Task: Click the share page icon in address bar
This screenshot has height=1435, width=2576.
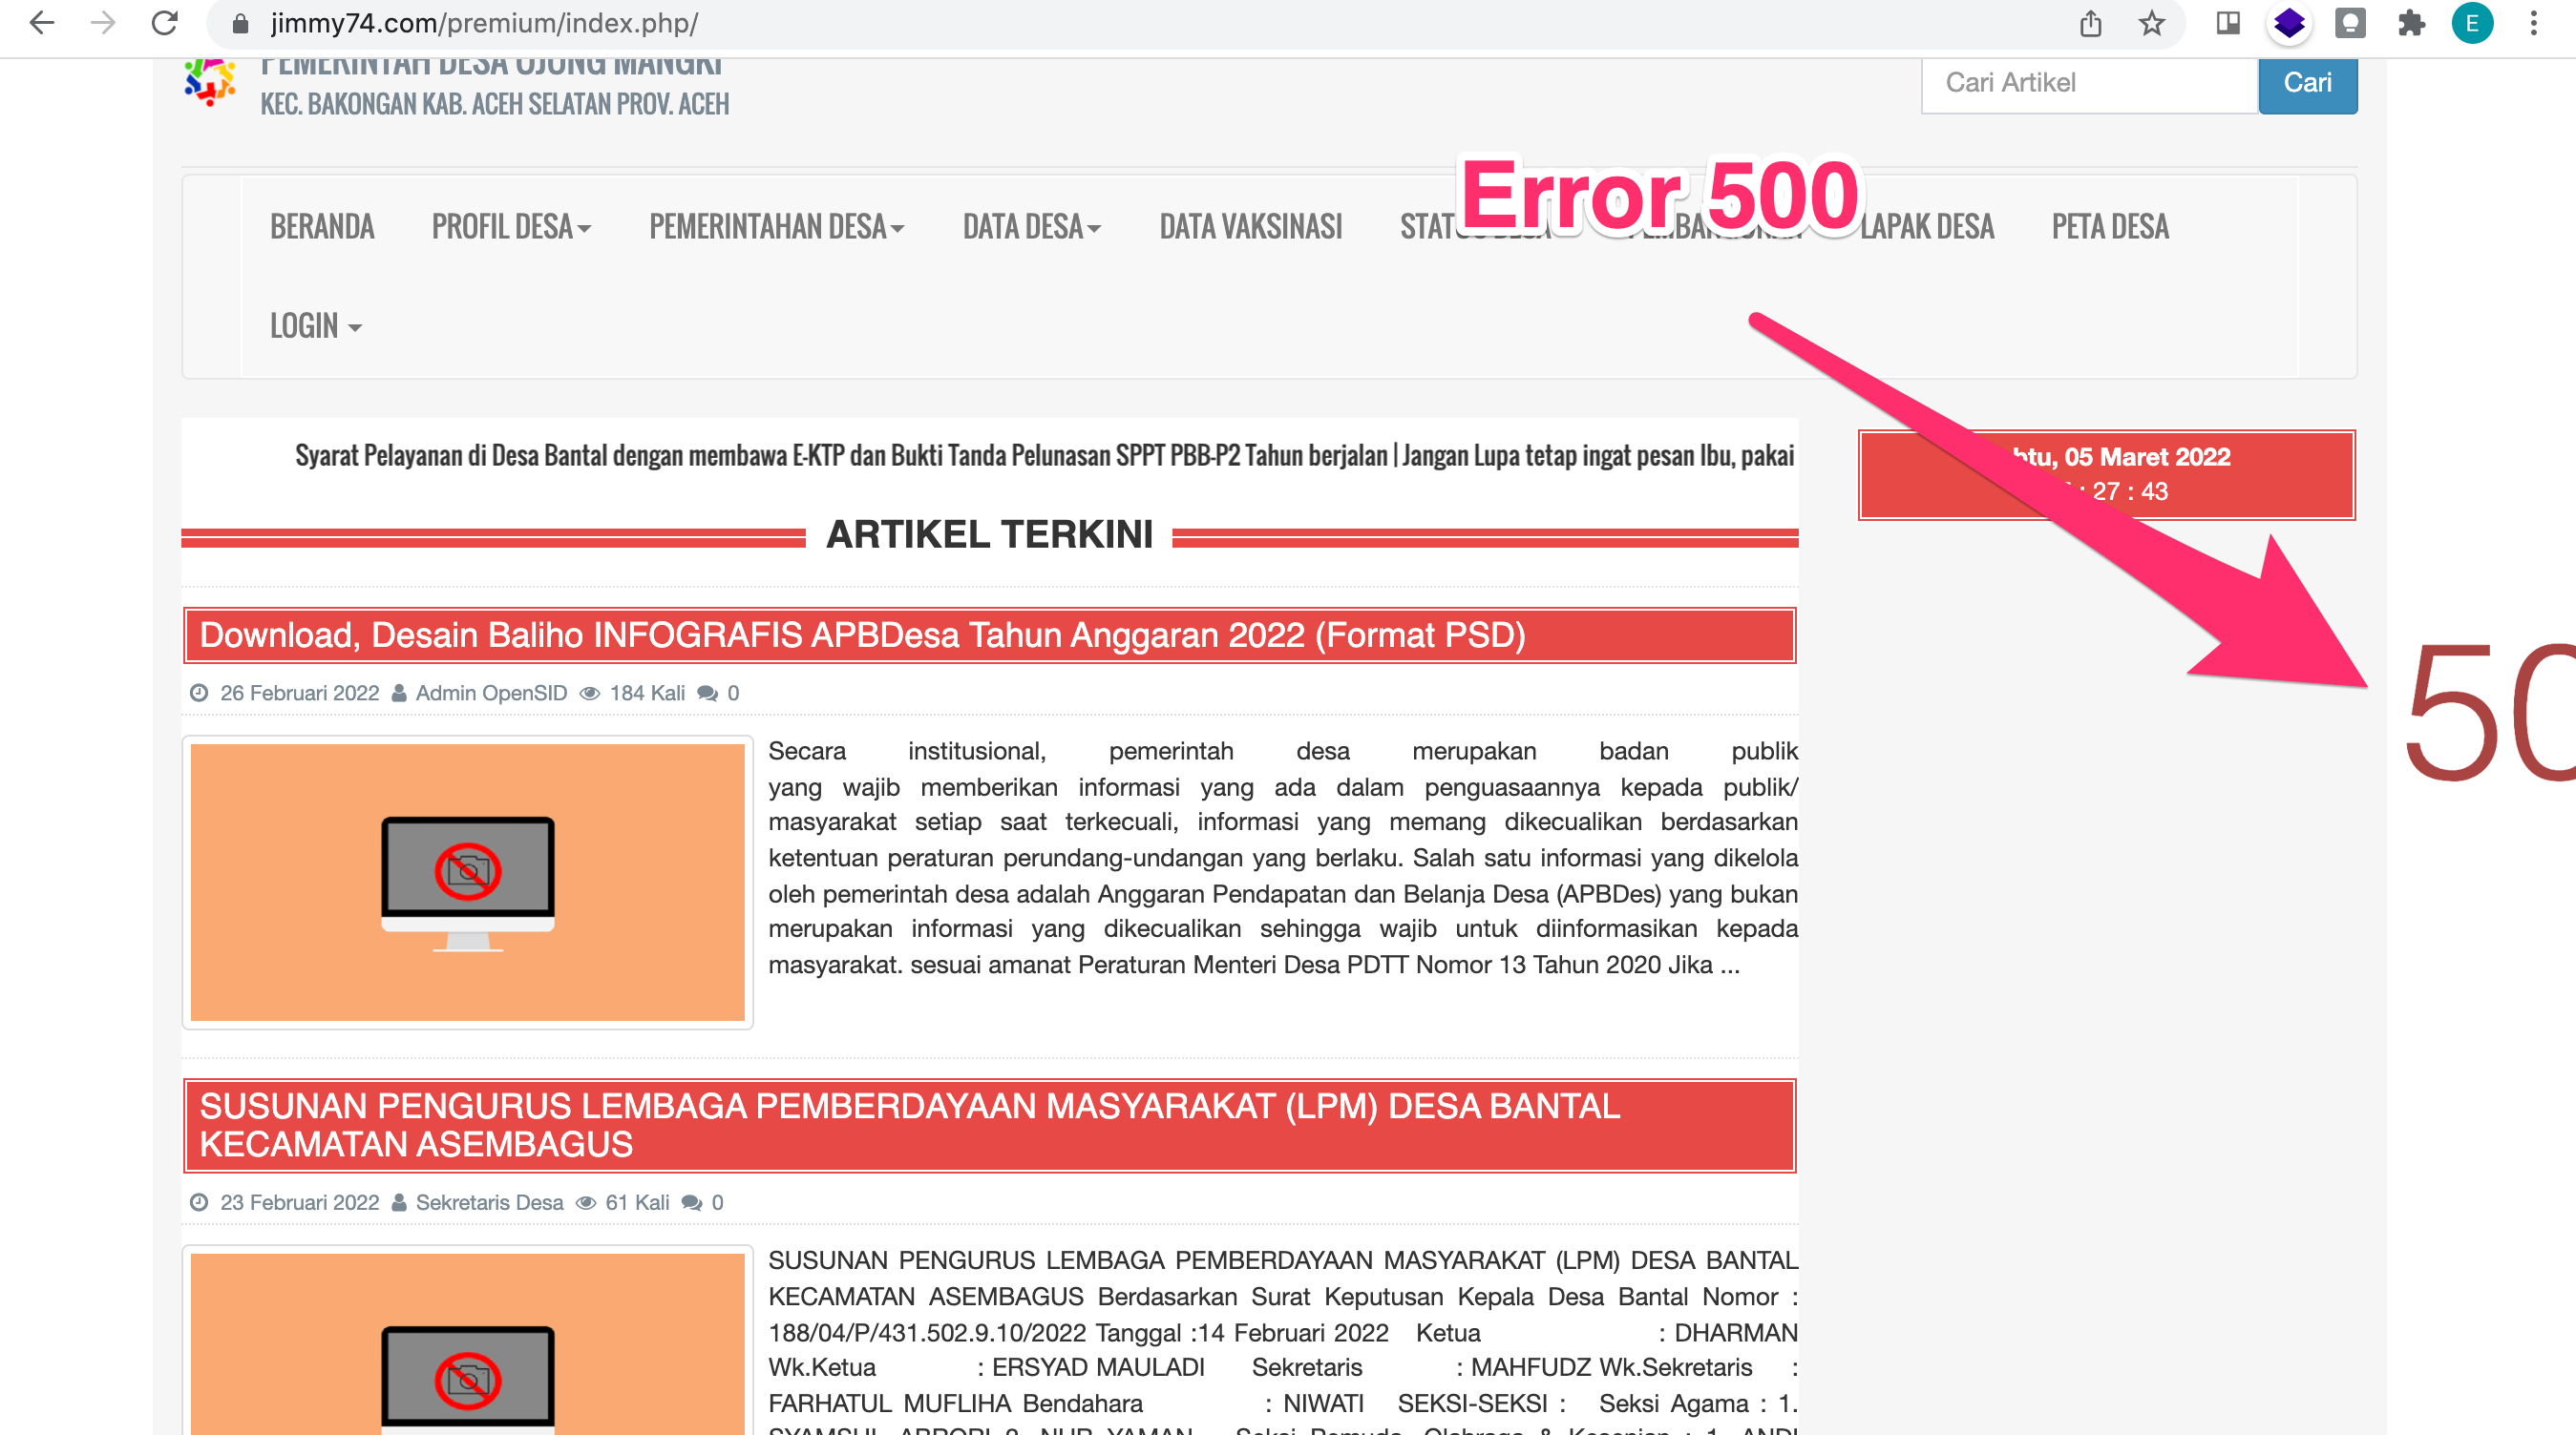Action: (2091, 23)
